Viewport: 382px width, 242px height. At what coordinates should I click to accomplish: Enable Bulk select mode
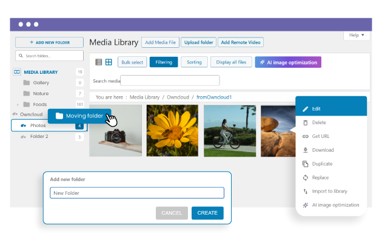click(x=132, y=62)
